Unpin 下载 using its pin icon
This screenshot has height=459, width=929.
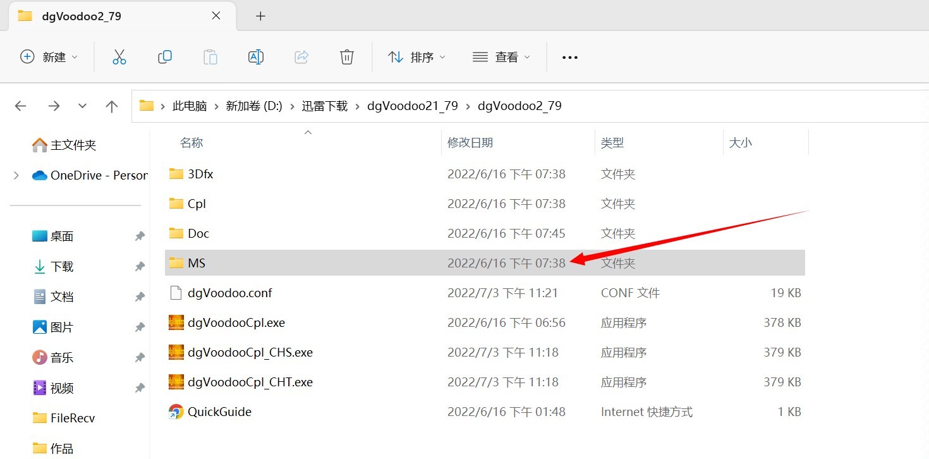[x=140, y=267]
